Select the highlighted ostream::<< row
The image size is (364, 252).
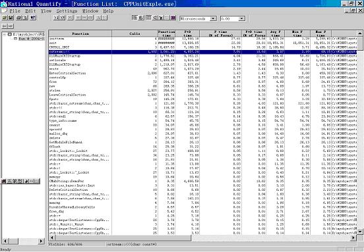[202, 52]
